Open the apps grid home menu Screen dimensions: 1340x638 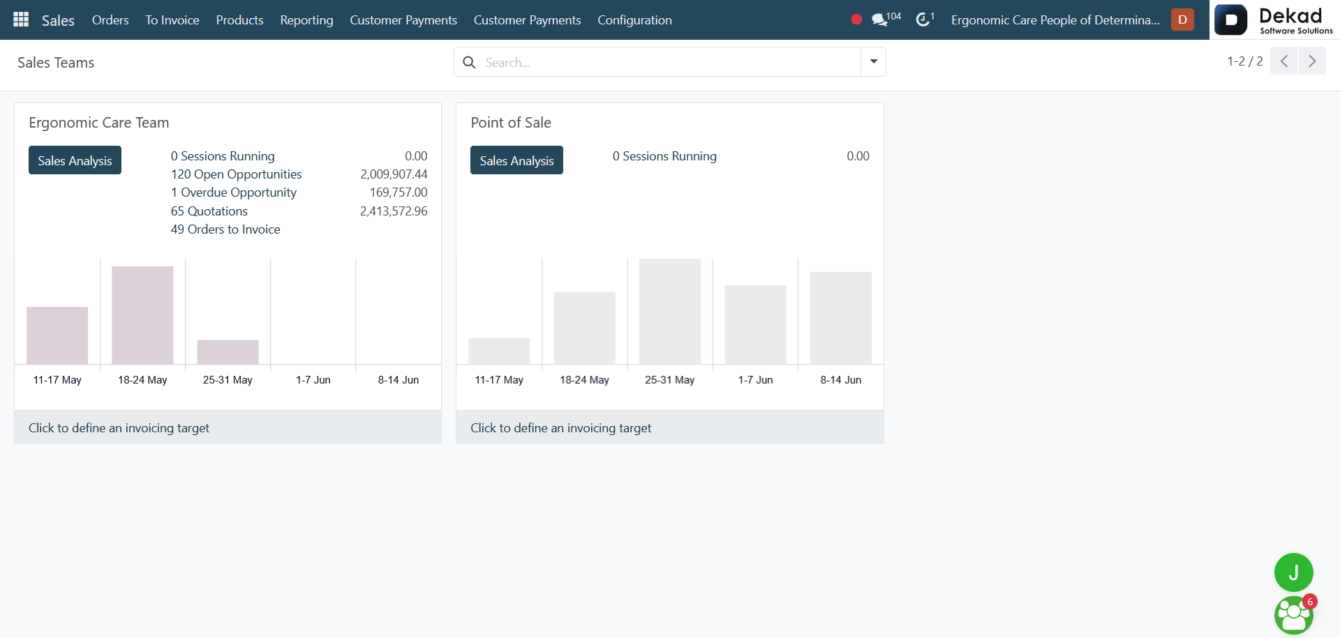tap(21, 20)
